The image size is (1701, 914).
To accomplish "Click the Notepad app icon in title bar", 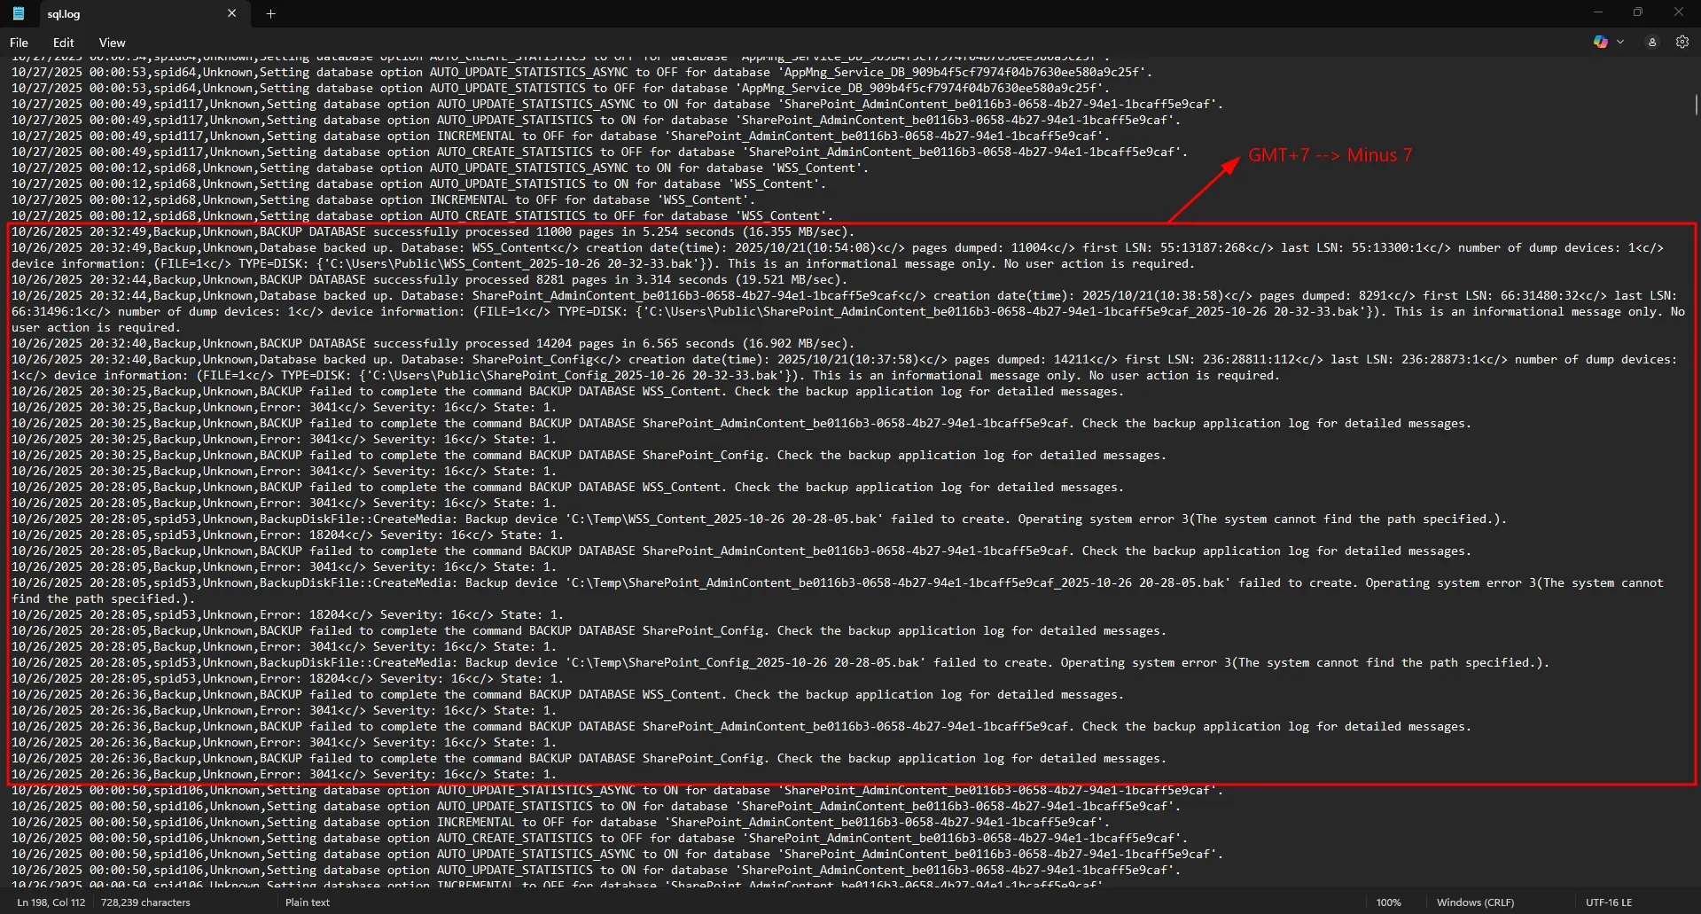I will (x=18, y=13).
